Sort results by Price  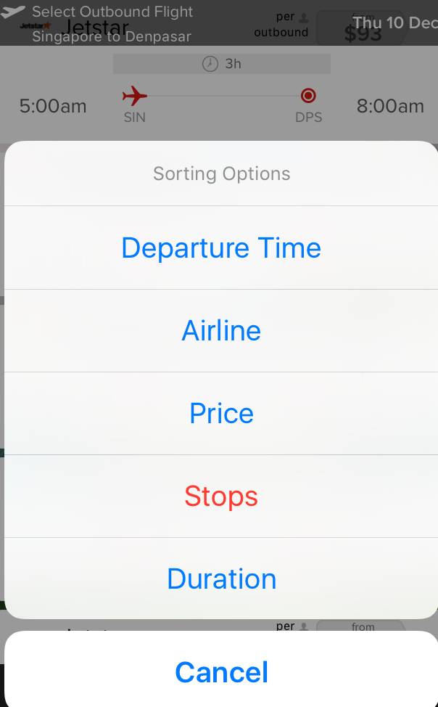pyautogui.click(x=220, y=413)
